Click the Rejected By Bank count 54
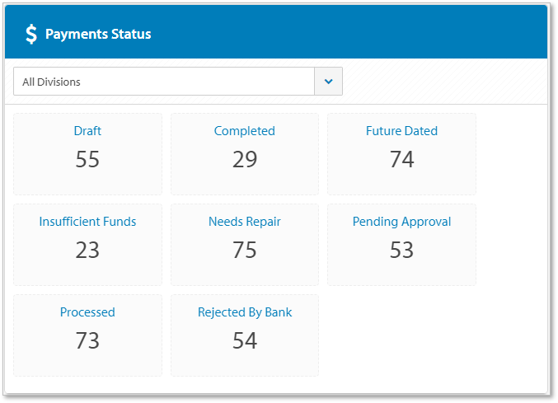This screenshot has height=403, width=558. click(245, 340)
